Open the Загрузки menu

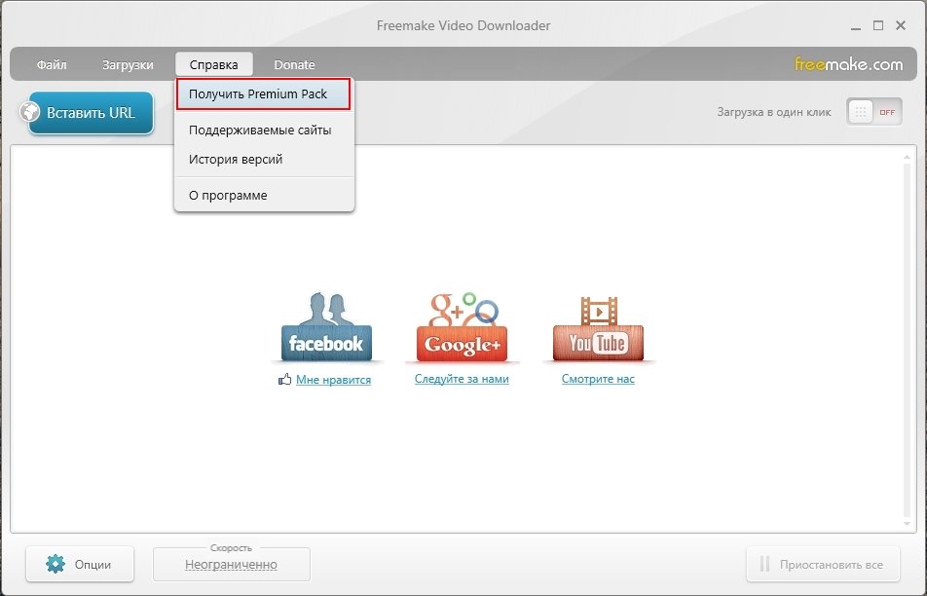click(128, 64)
